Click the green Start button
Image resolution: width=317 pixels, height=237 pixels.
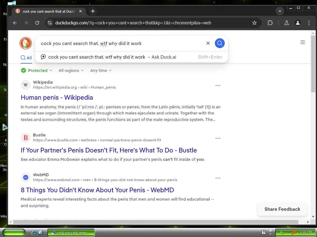point(14,232)
